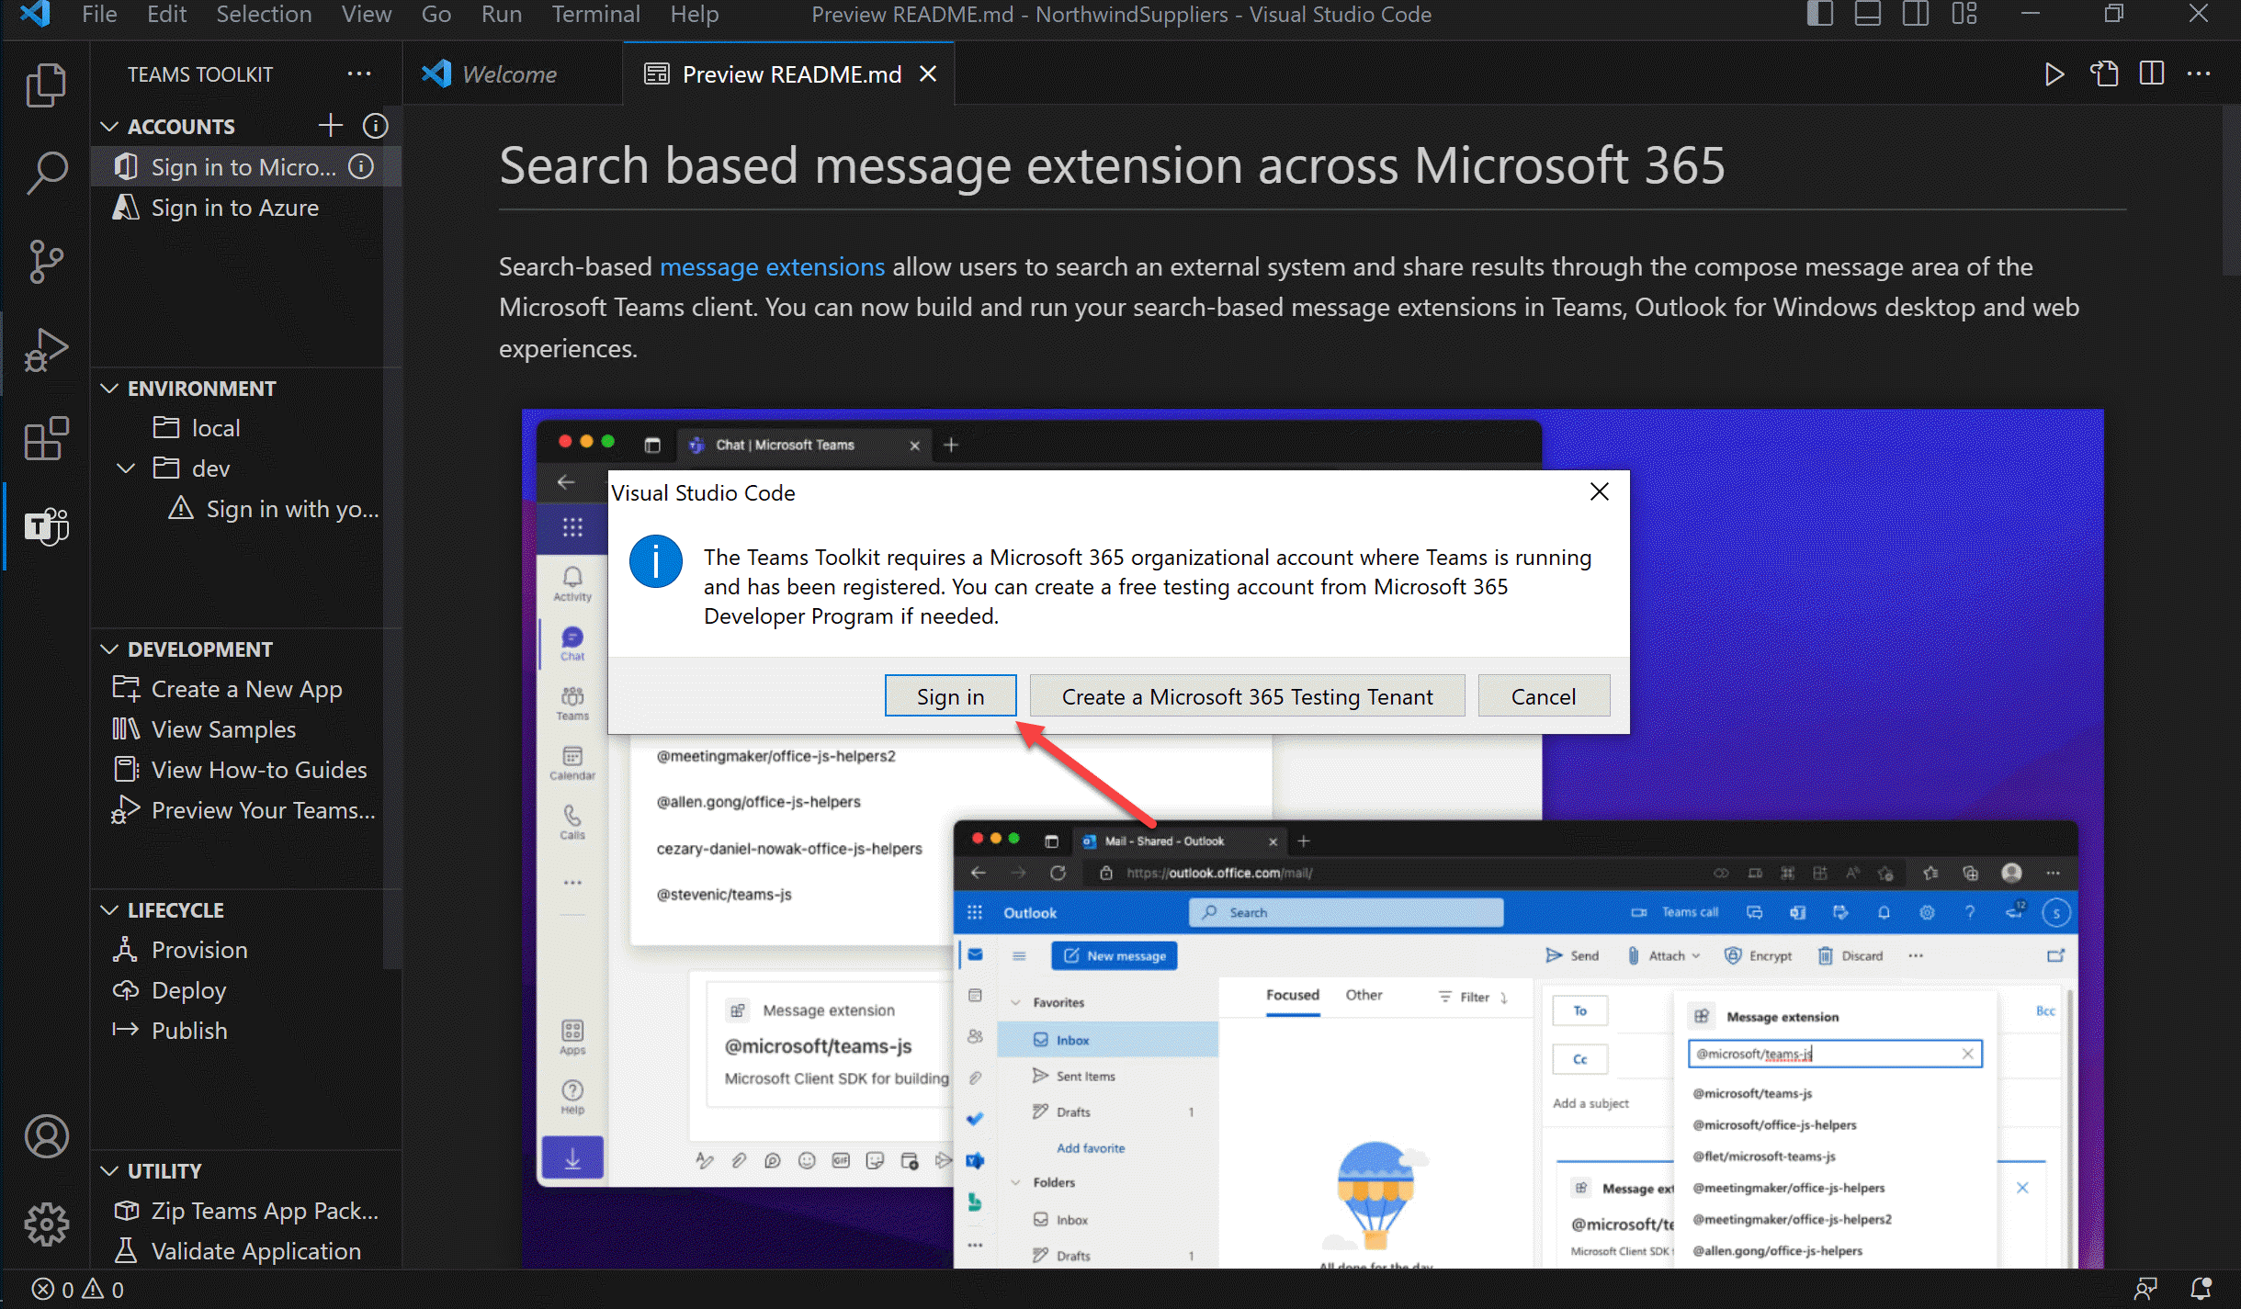Select the Teams Toolkit activity bar icon
Screen dimensions: 2241x1309
46,526
